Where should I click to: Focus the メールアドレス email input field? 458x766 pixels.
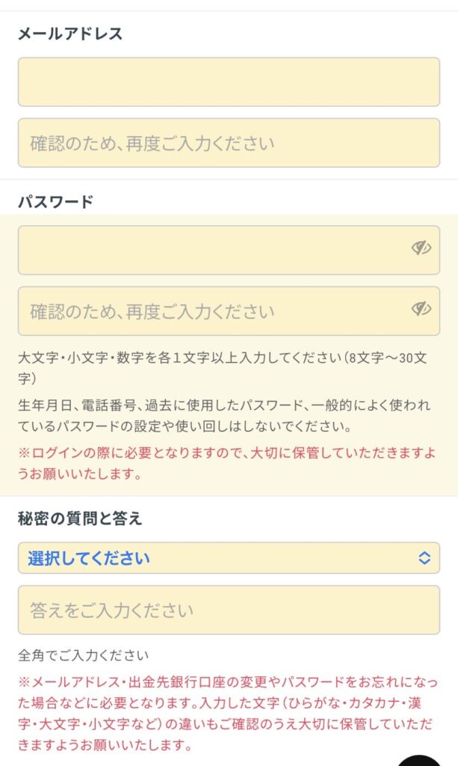(229, 82)
